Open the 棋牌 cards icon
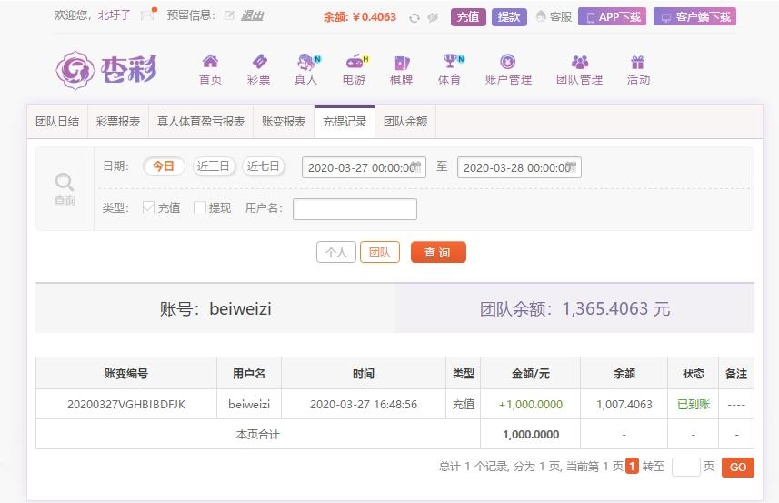The height and width of the screenshot is (503, 779). [402, 62]
